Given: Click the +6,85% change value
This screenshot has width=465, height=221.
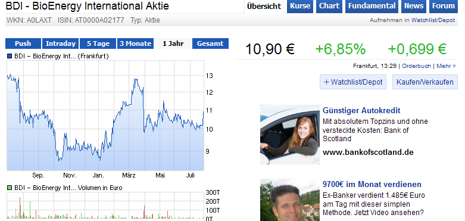Looking at the screenshot, I should tap(340, 49).
